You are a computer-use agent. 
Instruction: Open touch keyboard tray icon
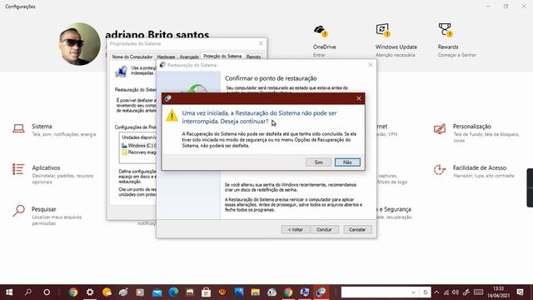[x=478, y=292]
